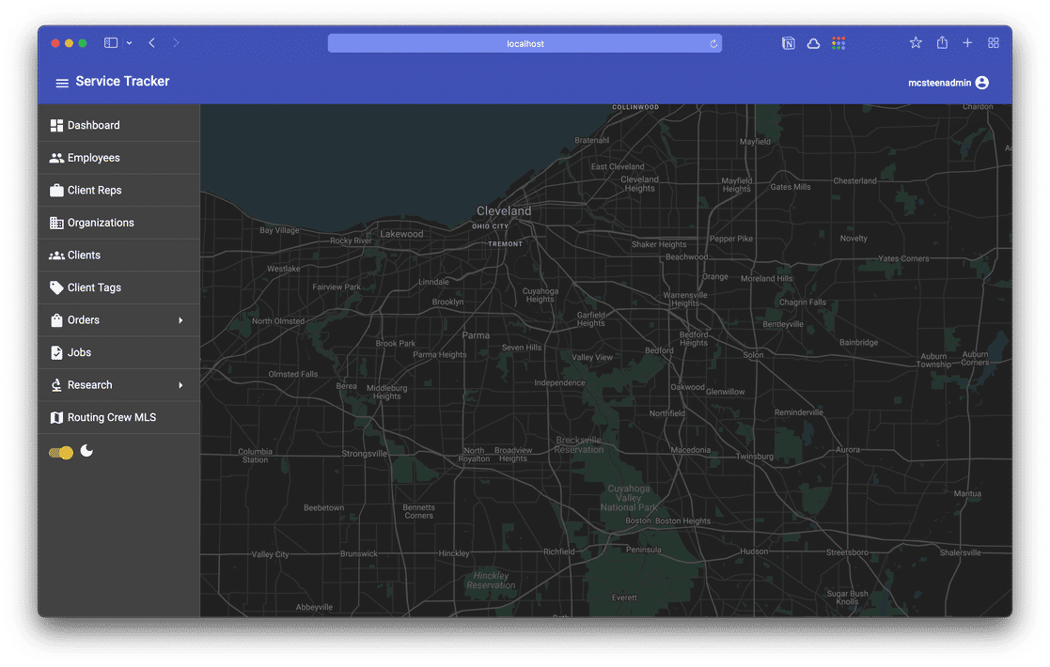This screenshot has height=667, width=1050.
Task: Click the colorful dots grid extension icon
Action: [x=838, y=43]
